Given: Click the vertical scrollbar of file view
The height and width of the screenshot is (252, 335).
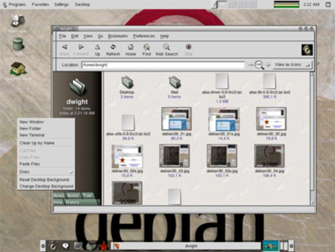Looking at the screenshot, I should tap(312, 139).
